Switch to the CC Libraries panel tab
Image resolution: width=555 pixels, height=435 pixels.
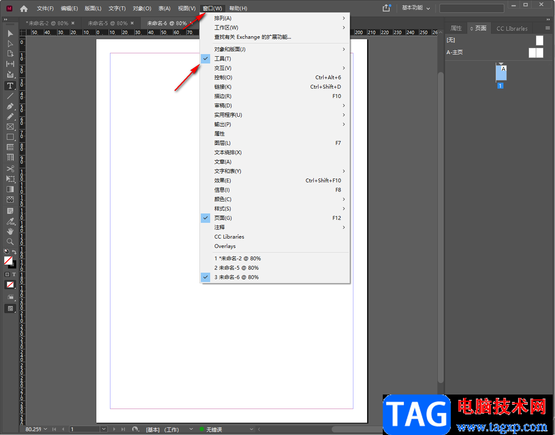coord(512,29)
